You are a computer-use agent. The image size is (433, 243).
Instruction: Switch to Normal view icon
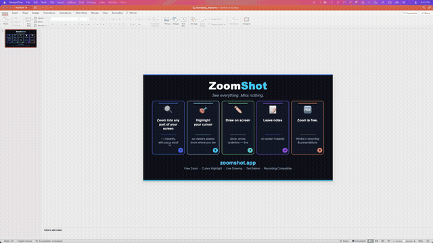370,241
